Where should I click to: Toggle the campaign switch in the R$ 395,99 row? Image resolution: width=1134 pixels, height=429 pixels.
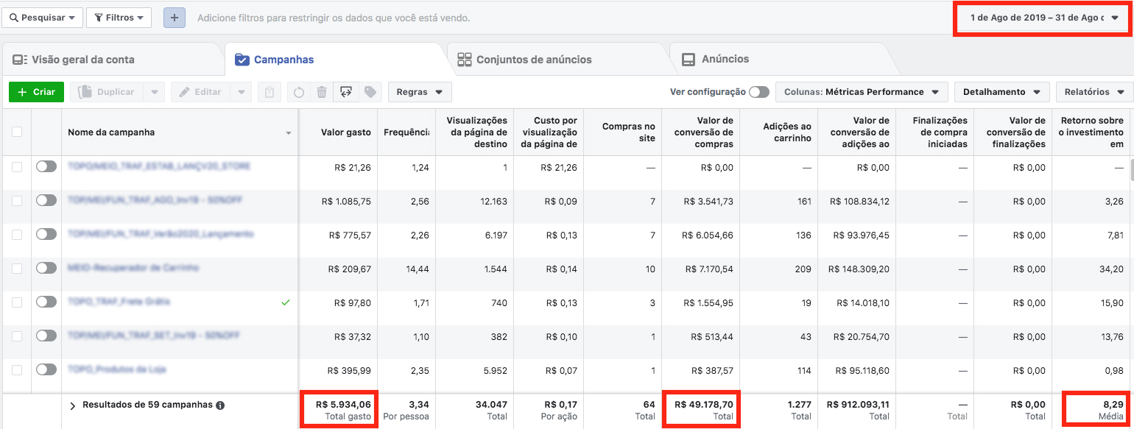pos(46,369)
